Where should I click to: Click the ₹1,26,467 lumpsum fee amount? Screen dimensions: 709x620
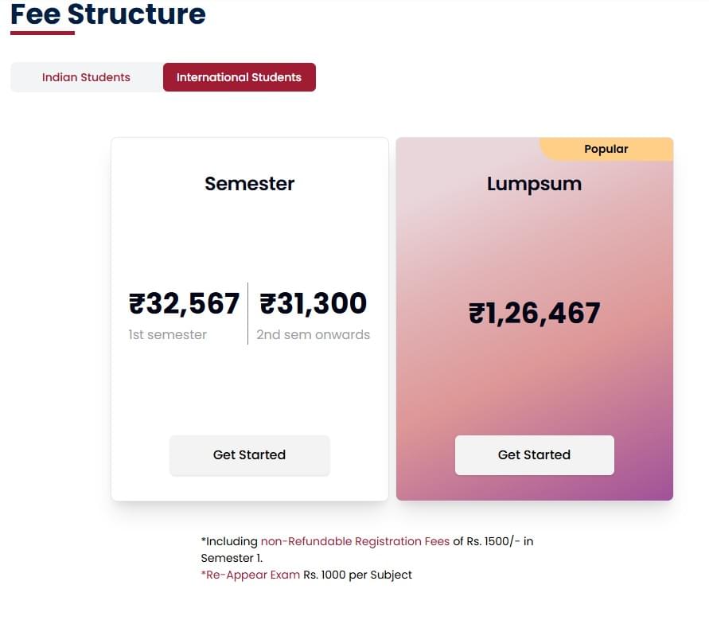tap(534, 313)
